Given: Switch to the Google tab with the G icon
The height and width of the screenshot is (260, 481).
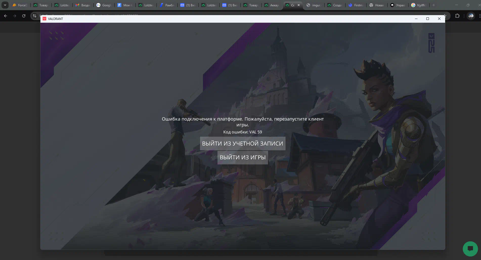Looking at the screenshot, I should (x=104, y=5).
